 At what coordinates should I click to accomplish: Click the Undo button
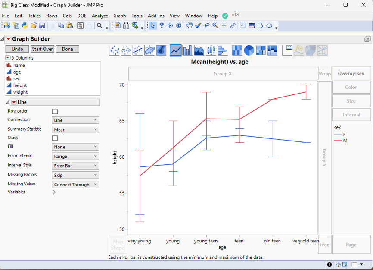coord(17,49)
